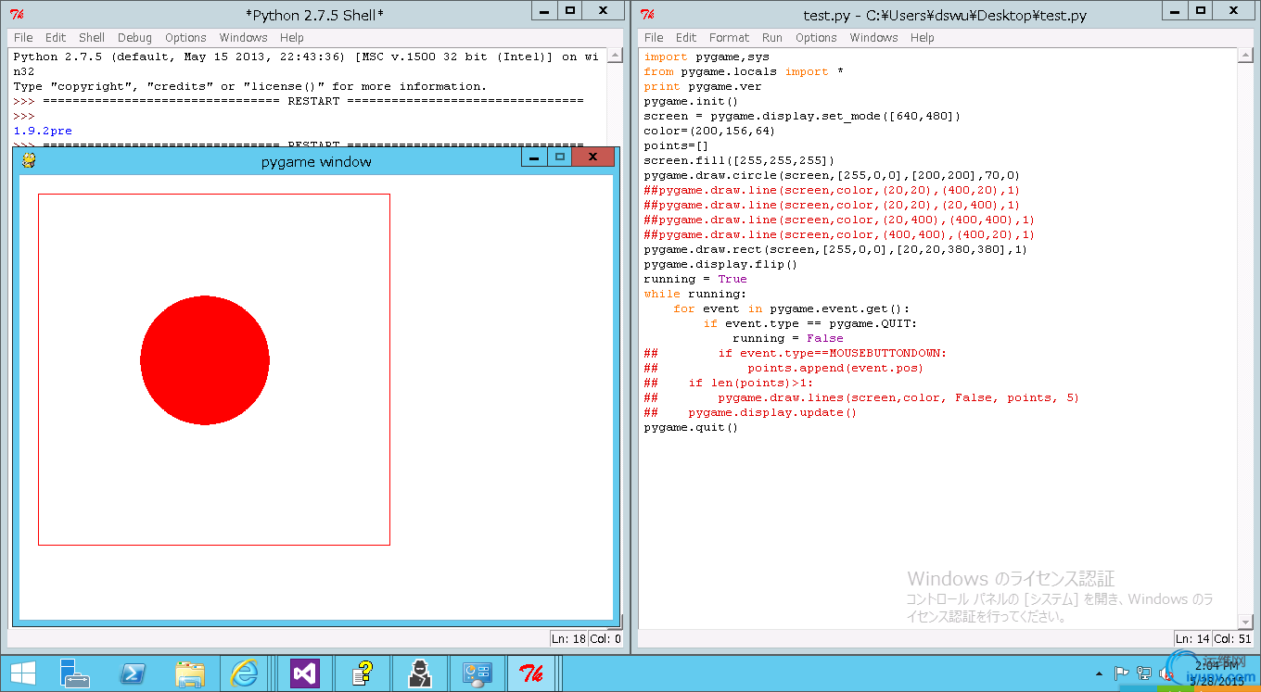
Task: Click the 'color=(200,156,64)' line
Action: [709, 131]
